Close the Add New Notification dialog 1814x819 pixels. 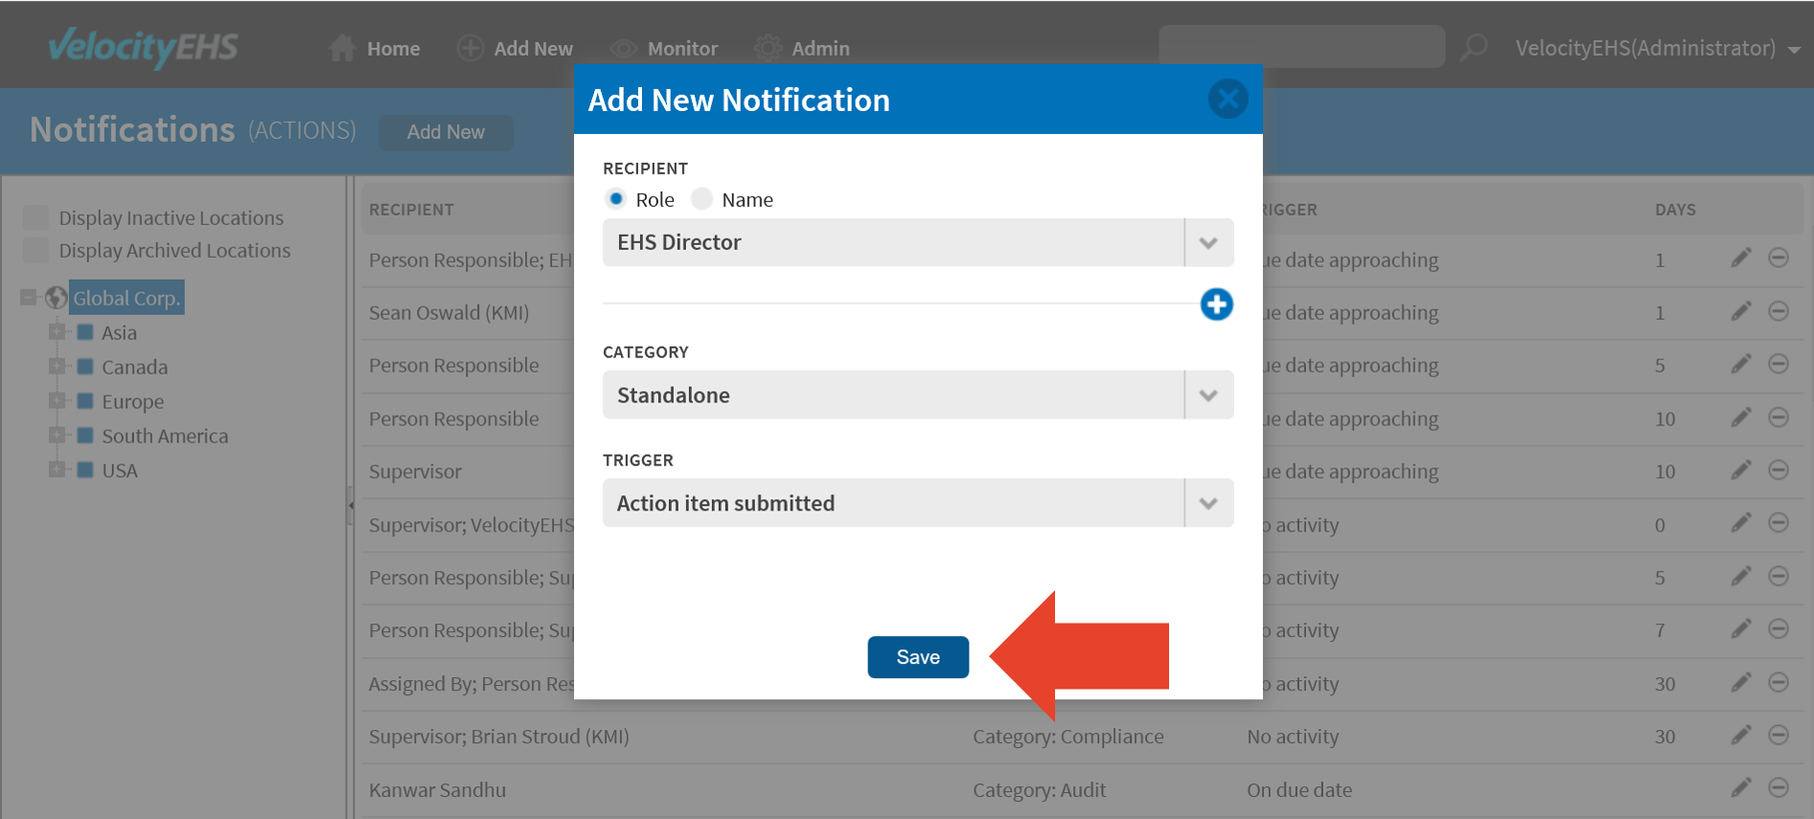pyautogui.click(x=1228, y=99)
